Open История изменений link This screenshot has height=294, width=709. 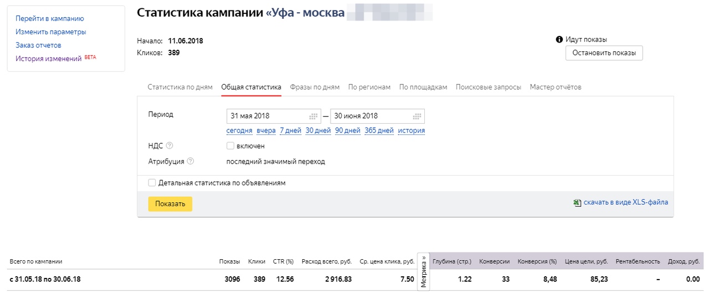coord(49,59)
